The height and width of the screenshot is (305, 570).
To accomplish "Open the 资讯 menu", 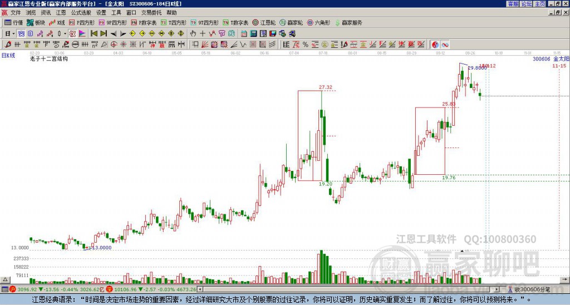I will click(x=46, y=13).
